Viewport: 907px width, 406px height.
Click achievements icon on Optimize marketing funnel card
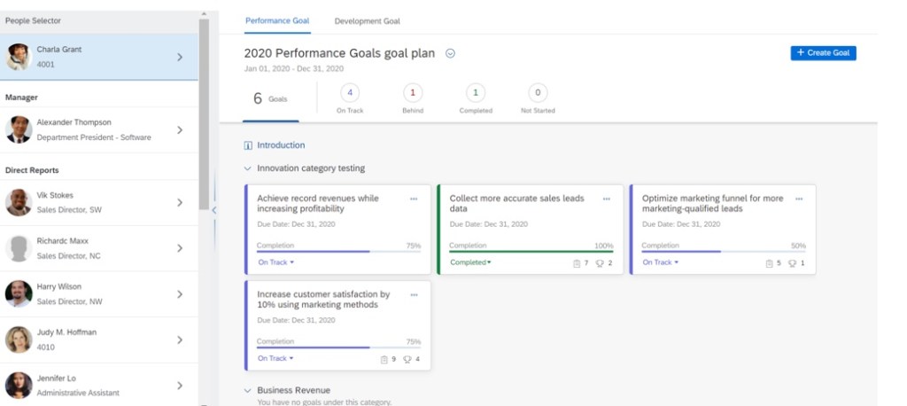click(793, 263)
